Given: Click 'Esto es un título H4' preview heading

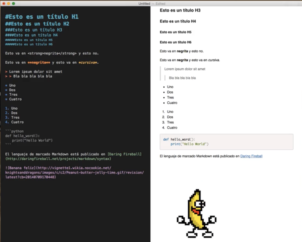Looking at the screenshot, I should click(x=178, y=21).
